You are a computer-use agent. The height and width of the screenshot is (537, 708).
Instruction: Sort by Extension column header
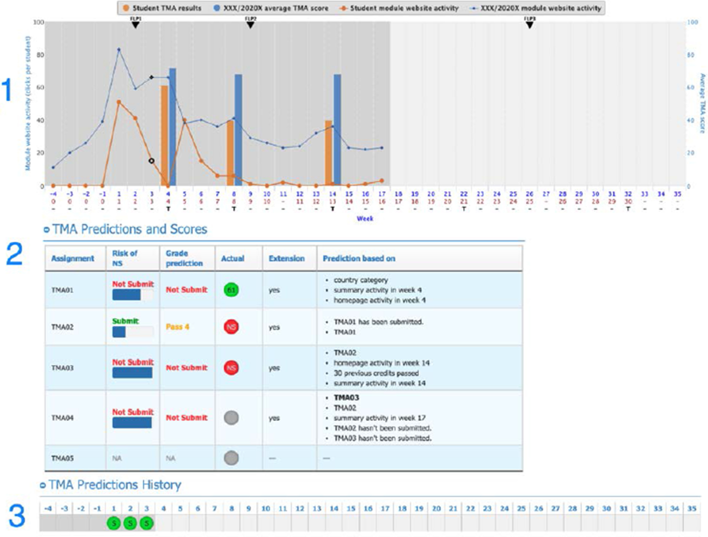pos(286,258)
